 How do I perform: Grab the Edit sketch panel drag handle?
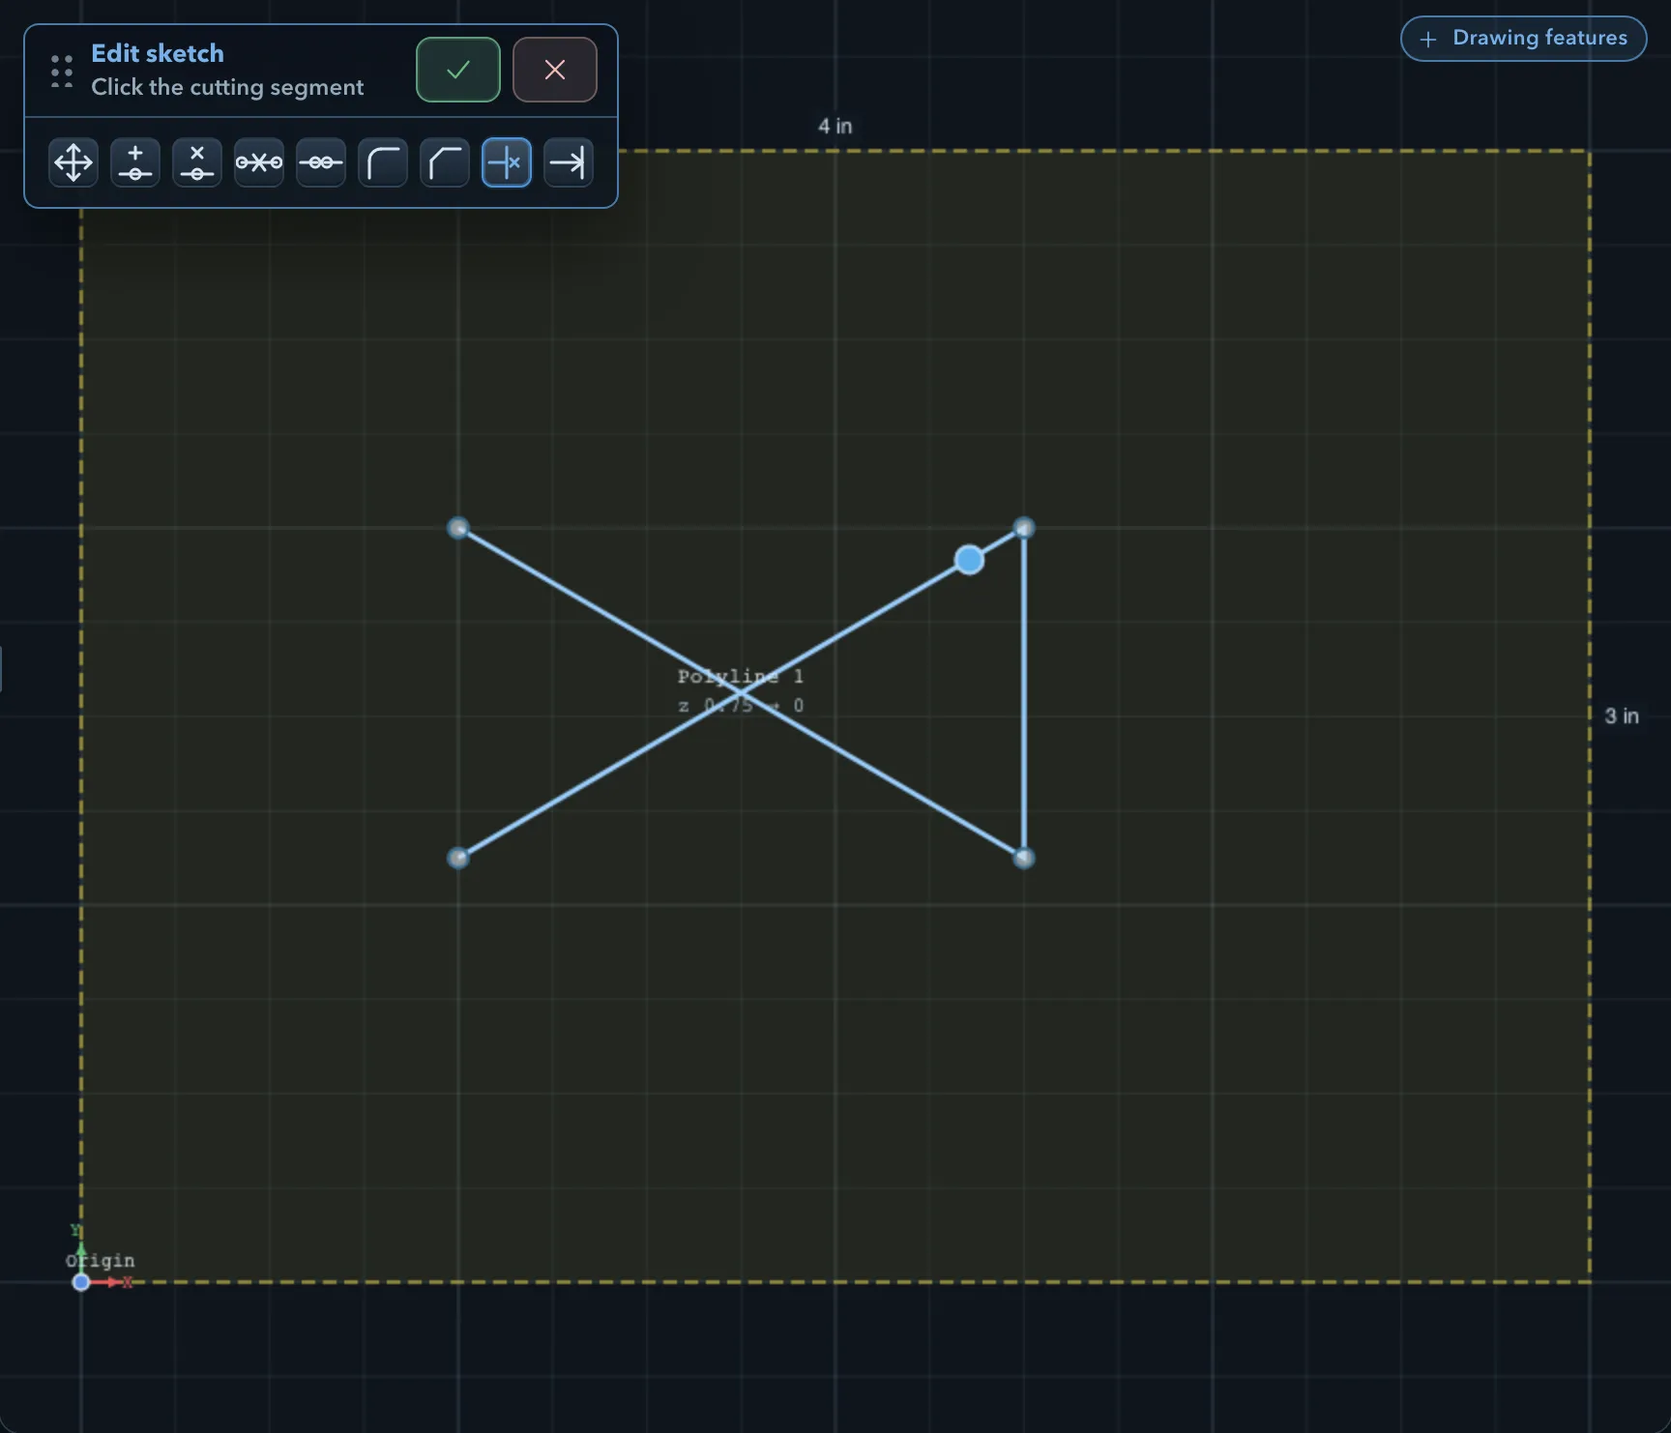(x=62, y=71)
